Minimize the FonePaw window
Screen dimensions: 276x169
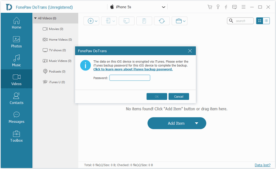pyautogui.click(x=252, y=7)
